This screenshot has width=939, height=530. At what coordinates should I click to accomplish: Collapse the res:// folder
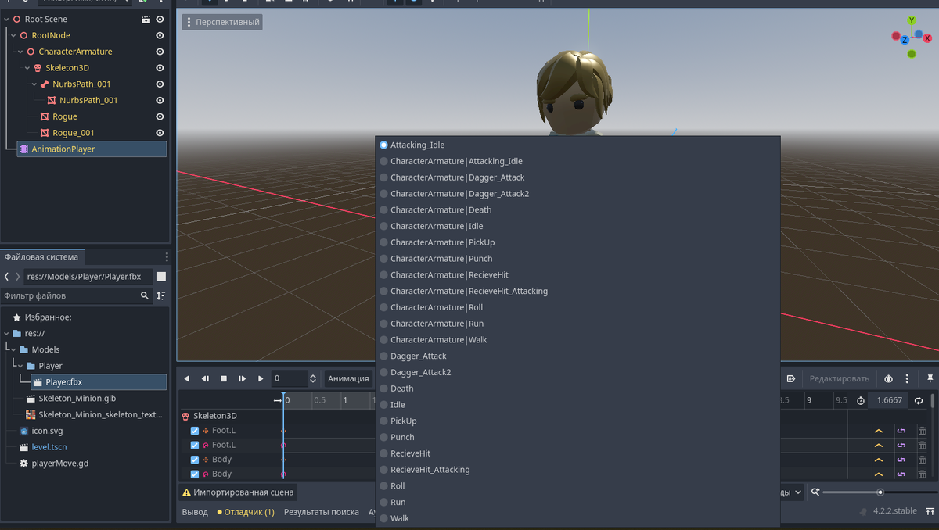(6, 333)
